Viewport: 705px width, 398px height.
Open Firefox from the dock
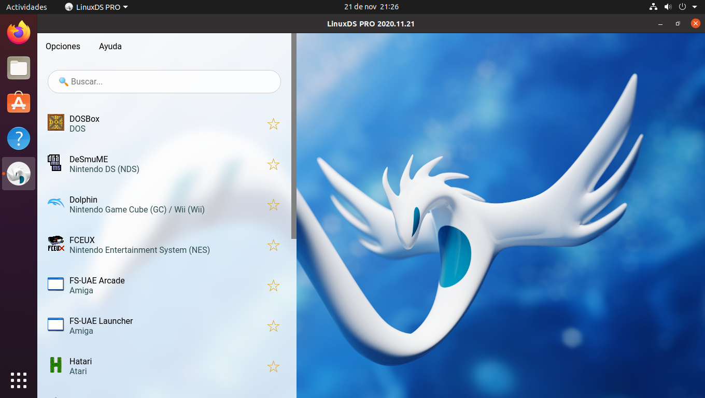(x=19, y=32)
